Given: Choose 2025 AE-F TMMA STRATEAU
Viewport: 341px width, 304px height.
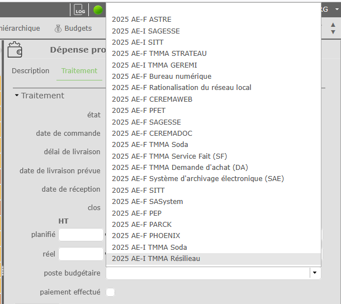Looking at the screenshot, I should pos(214,54).
